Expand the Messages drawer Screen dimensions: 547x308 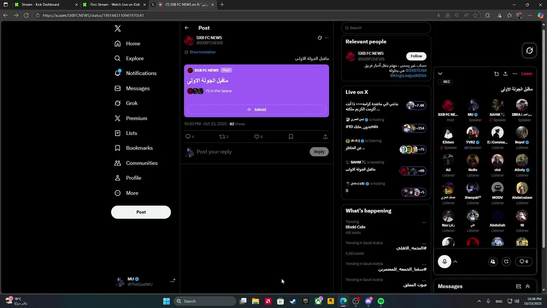tap(528, 286)
